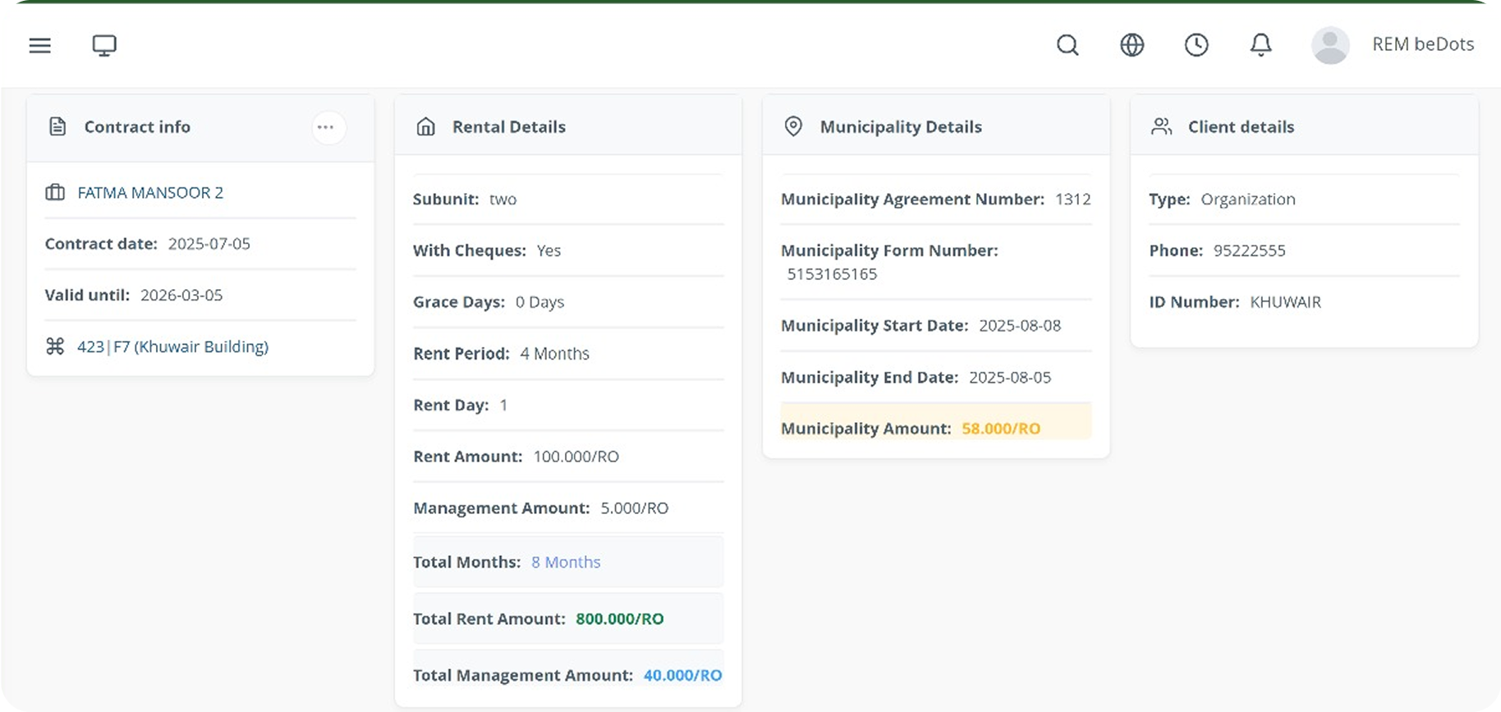
Task: Click the briefcase icon beside FATMA MANSOOR 2
Action: 55,193
